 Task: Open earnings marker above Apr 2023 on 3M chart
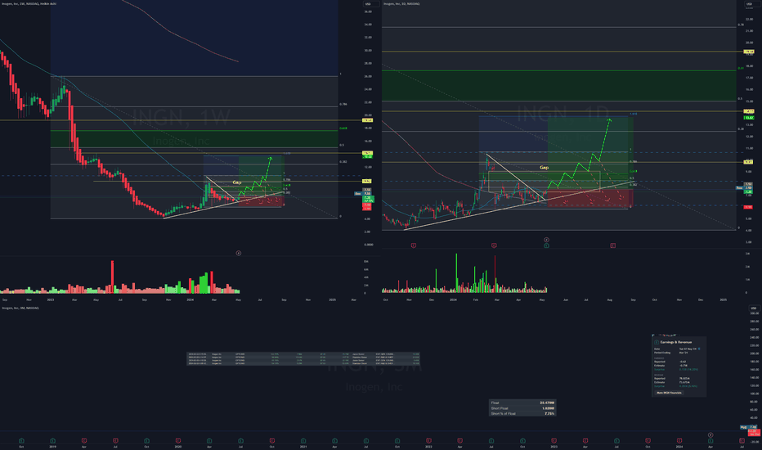(x=585, y=441)
